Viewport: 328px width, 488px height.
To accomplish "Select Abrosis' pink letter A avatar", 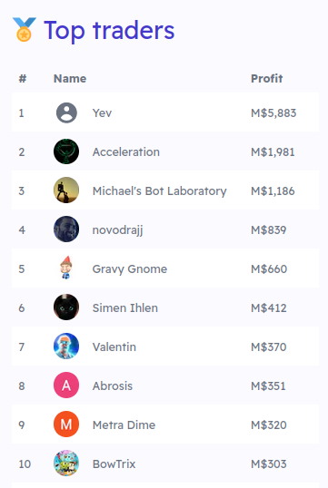I will click(x=66, y=386).
